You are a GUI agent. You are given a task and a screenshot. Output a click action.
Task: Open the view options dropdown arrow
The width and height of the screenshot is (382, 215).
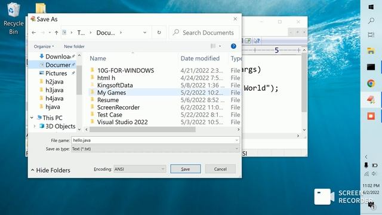tap(220, 46)
